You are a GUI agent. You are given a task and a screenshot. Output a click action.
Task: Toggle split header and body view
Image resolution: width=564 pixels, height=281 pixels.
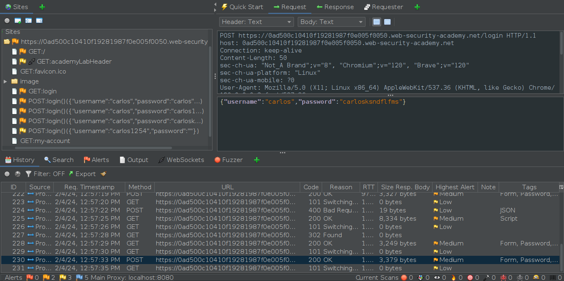tap(376, 22)
